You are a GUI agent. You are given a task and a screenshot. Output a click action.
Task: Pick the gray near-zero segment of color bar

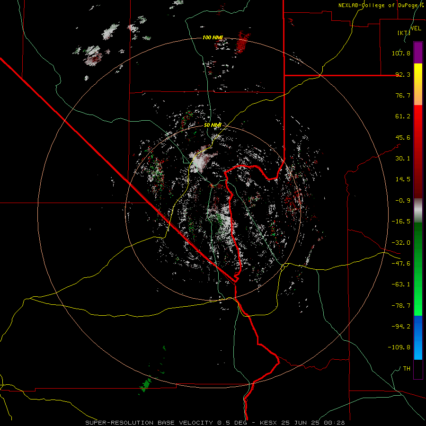pyautogui.click(x=418, y=211)
